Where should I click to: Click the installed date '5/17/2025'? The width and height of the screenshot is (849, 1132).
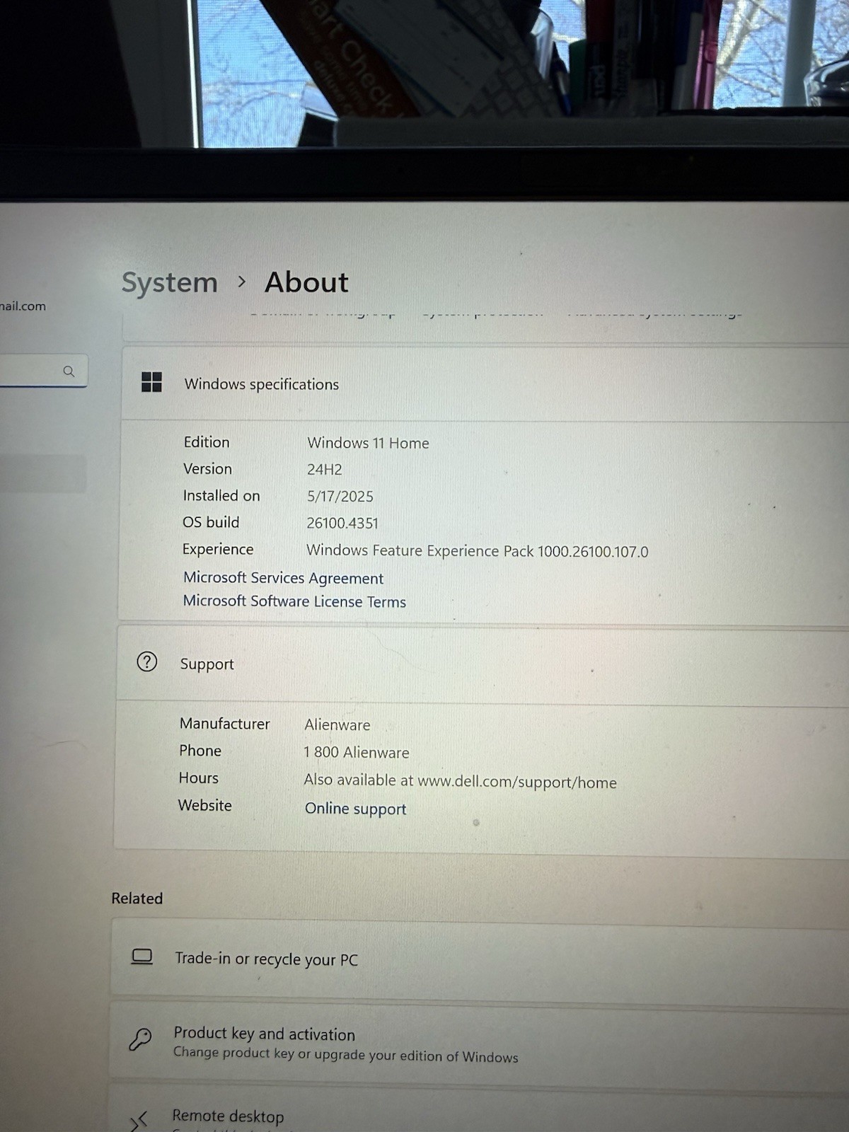(x=340, y=496)
